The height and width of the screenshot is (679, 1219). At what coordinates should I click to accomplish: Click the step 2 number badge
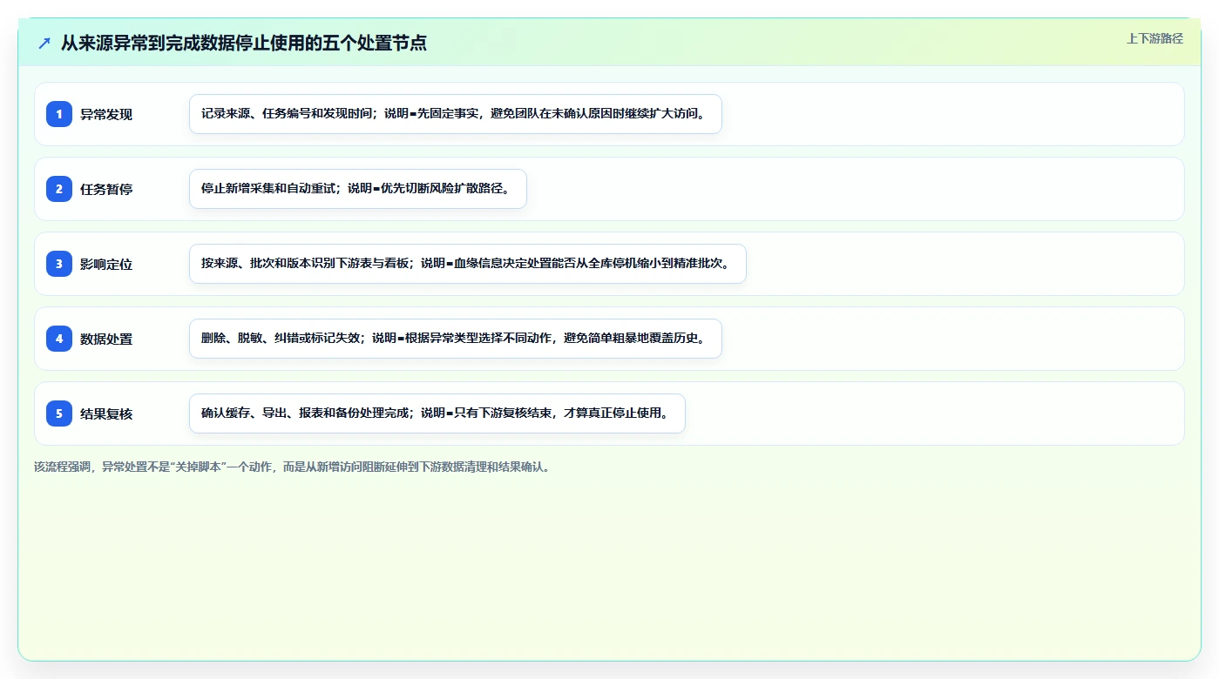click(x=59, y=189)
